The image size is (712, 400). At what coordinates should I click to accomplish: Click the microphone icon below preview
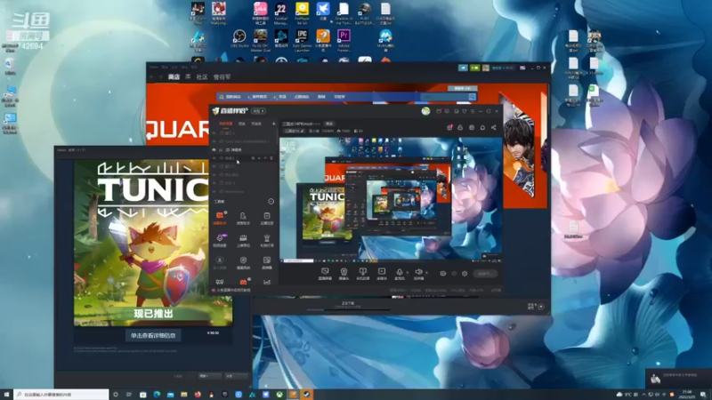(x=400, y=273)
